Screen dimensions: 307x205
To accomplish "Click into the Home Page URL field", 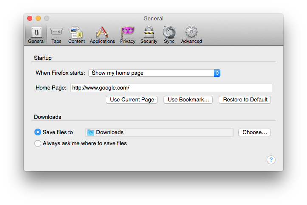I will 171,88.
